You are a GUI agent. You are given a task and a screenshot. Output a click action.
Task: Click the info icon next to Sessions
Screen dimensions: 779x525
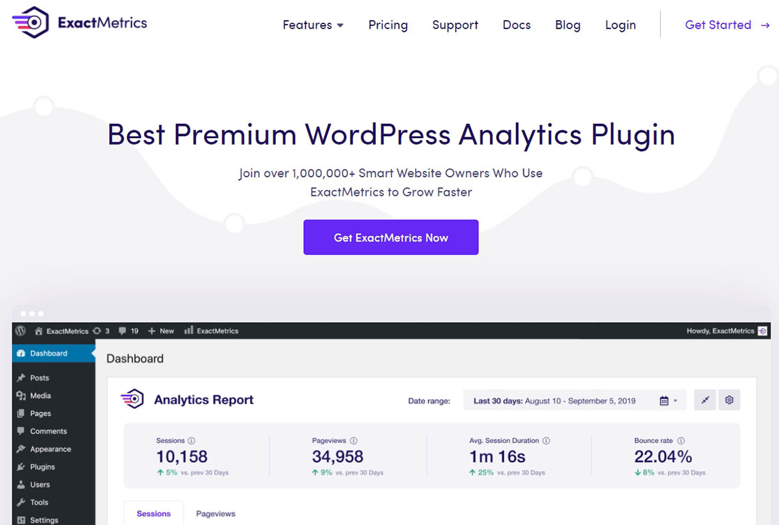point(192,441)
